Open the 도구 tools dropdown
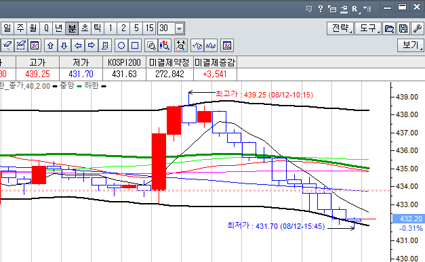 click(368, 28)
